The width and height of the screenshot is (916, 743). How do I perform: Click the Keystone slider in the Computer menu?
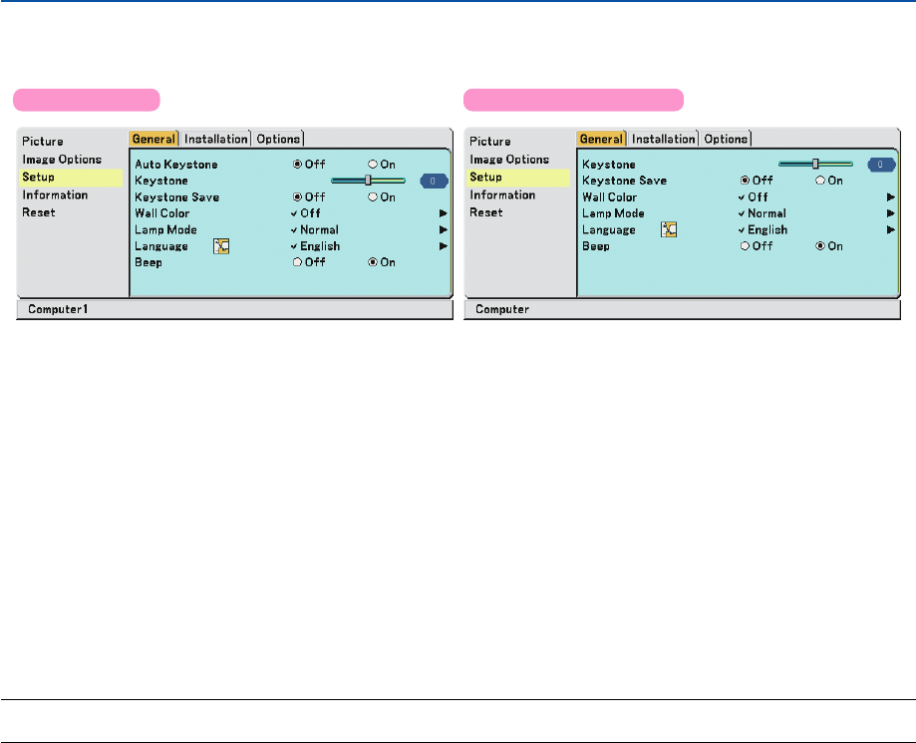[x=815, y=165]
